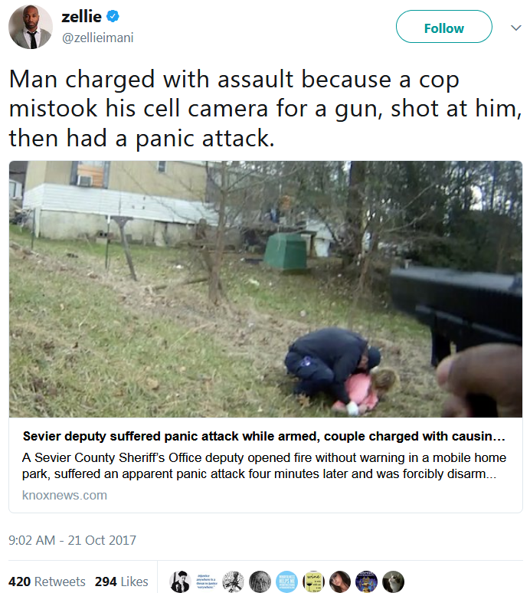Open the 'Injustice anywhere' quote avatar
Screen dimensions: 530x593
(206, 582)
